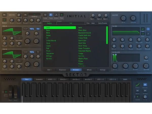Click the Porta knob
Image resolution: width=152 pixels, height=114 pixels.
[145, 97]
